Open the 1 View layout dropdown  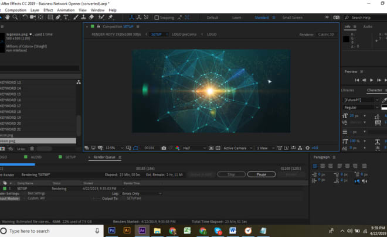(265, 148)
